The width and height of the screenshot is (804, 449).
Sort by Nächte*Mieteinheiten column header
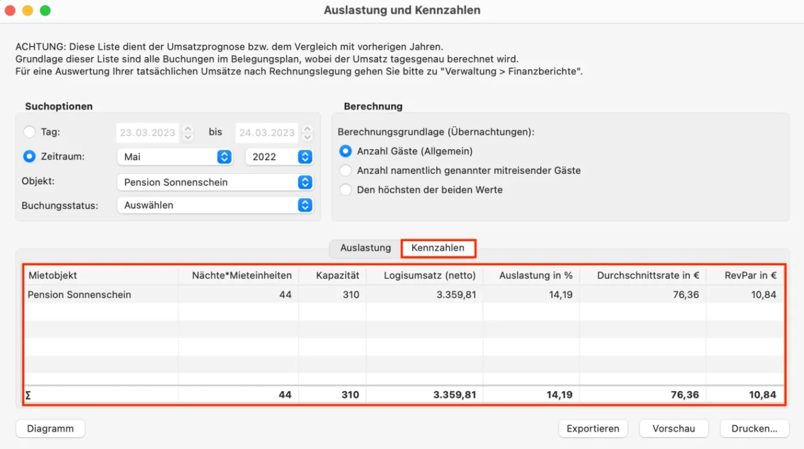point(239,276)
